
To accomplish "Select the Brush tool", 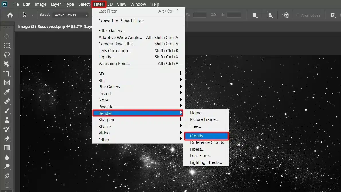I will click(x=7, y=111).
